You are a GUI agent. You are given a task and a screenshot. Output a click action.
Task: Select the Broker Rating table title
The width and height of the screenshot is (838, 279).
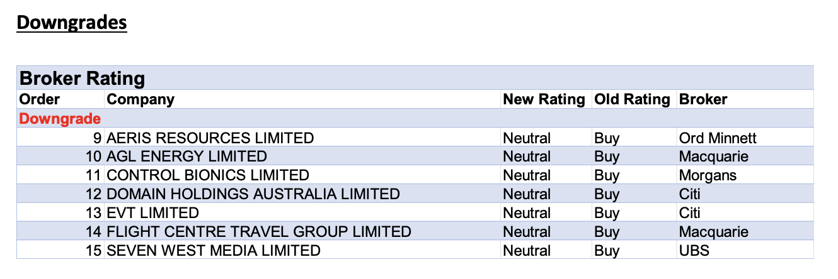coord(83,79)
